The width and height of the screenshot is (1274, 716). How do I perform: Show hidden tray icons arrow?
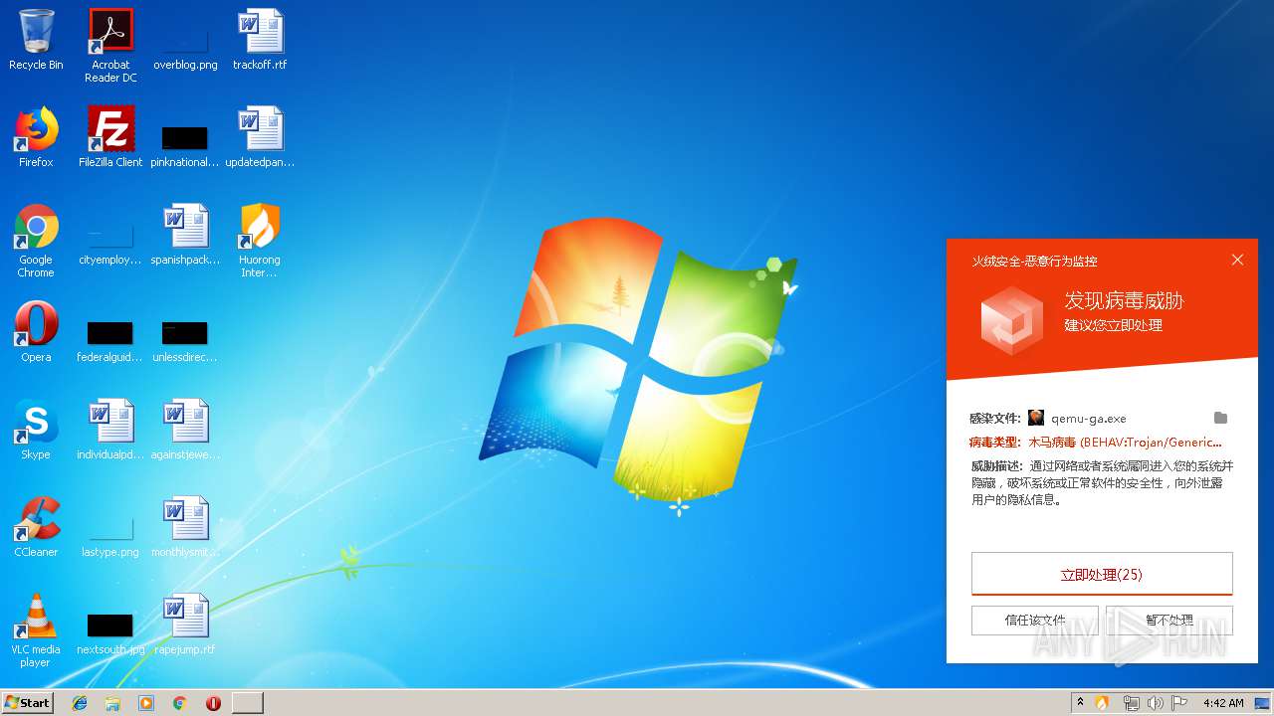(1080, 702)
